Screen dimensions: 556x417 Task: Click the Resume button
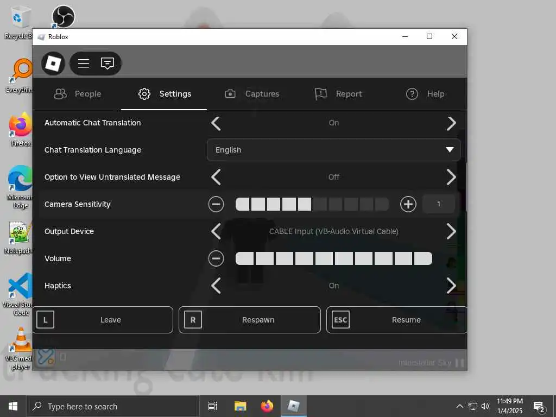click(396, 320)
